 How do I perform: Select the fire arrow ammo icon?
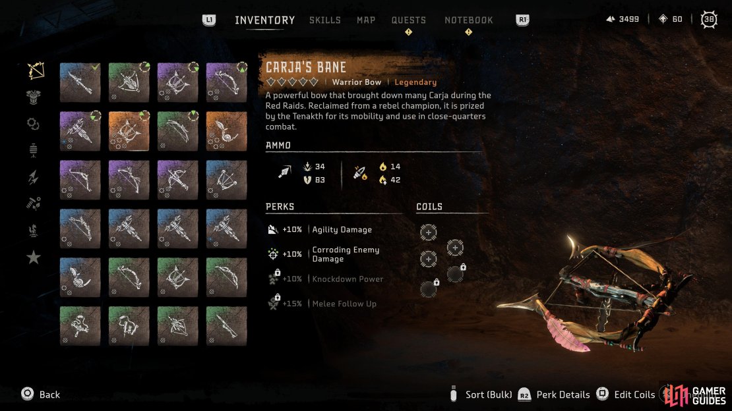pos(359,173)
